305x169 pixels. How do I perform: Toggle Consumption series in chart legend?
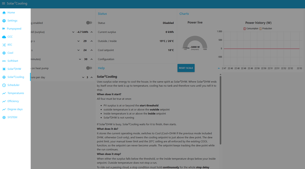[251, 29]
